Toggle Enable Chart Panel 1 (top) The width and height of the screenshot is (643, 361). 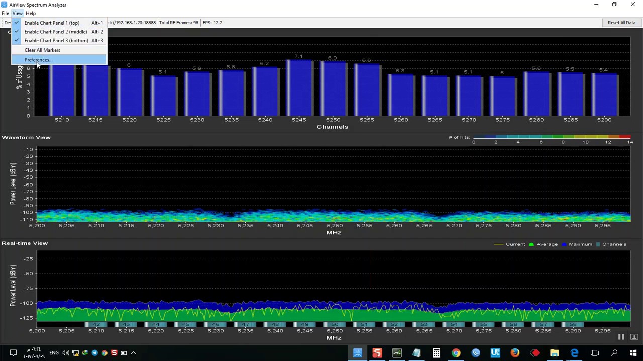tap(59, 23)
